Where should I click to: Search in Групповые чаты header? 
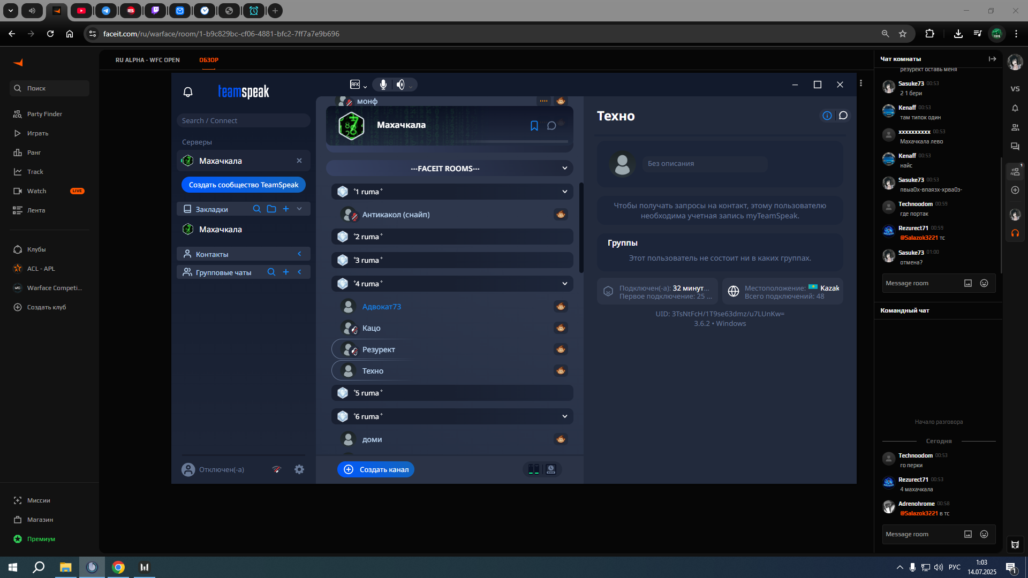point(271,272)
